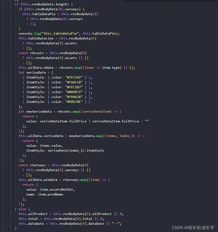Screen dimensions: 218x232
Task: Click the rAssets constant declaration
Action: [x=37, y=53]
